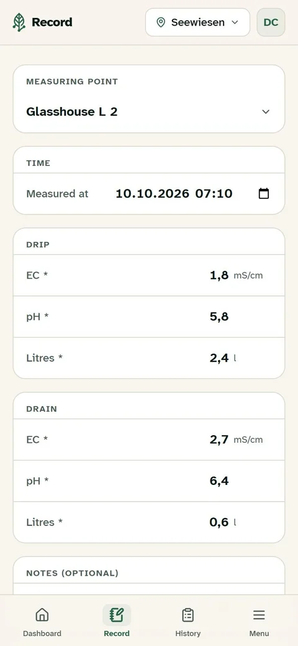The height and width of the screenshot is (646, 298).
Task: Click the Record app title
Action: click(x=52, y=22)
